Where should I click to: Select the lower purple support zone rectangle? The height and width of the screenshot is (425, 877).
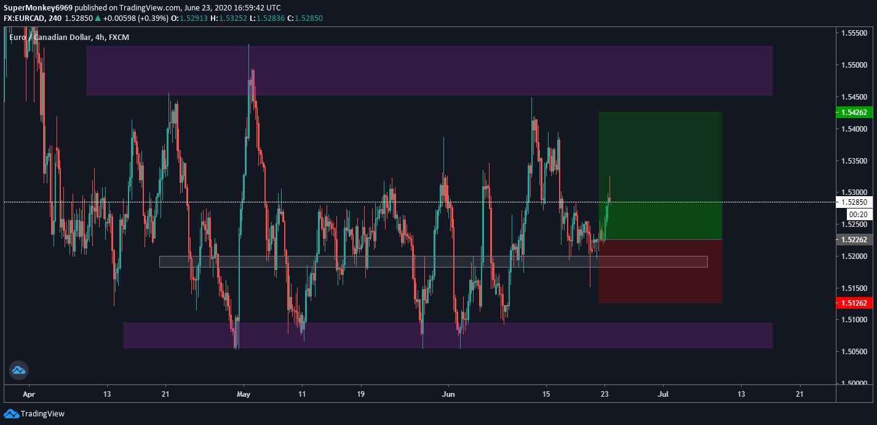(x=448, y=335)
